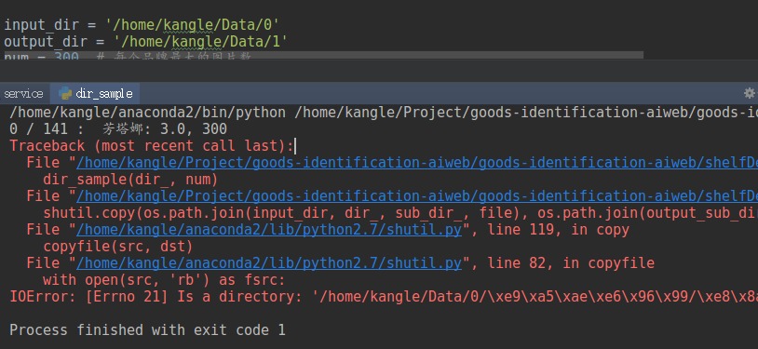
Task: Open first goods-identification-aiweb traceback link
Action: point(417,163)
